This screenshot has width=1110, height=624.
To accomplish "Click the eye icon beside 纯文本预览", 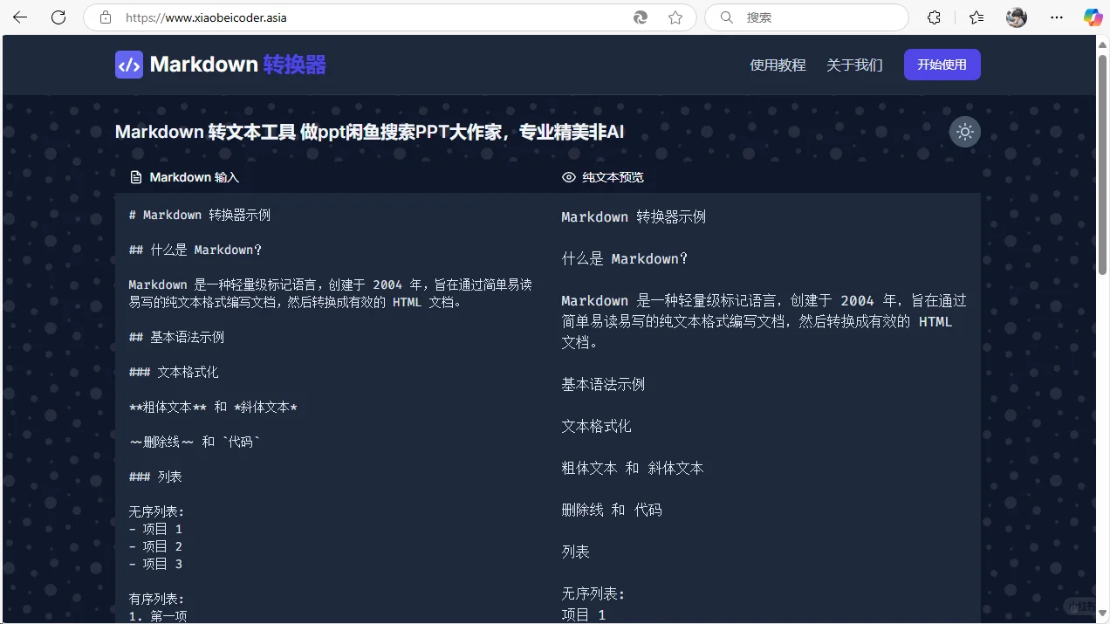I will 568,176.
